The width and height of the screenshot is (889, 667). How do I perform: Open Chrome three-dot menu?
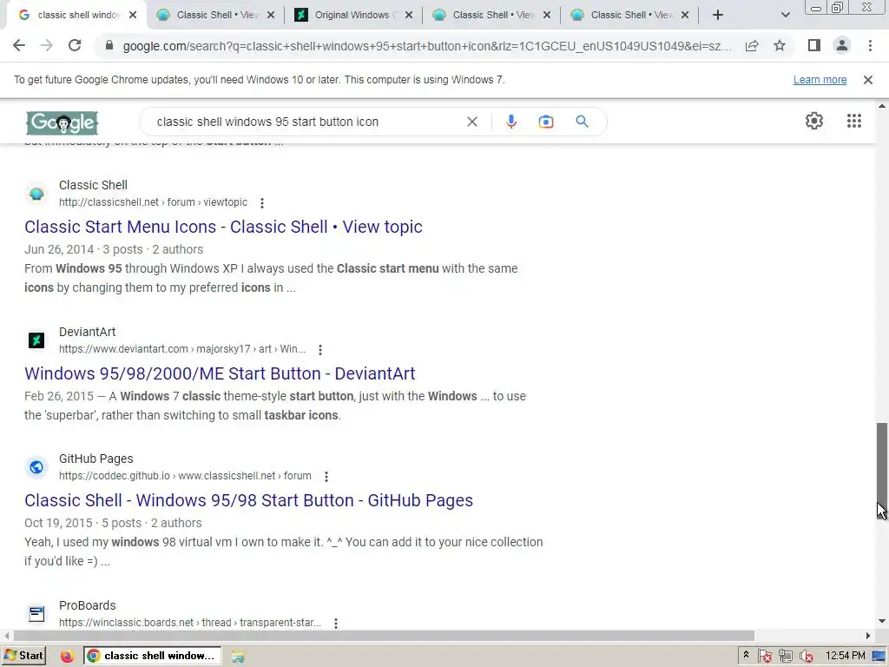pos(870,45)
